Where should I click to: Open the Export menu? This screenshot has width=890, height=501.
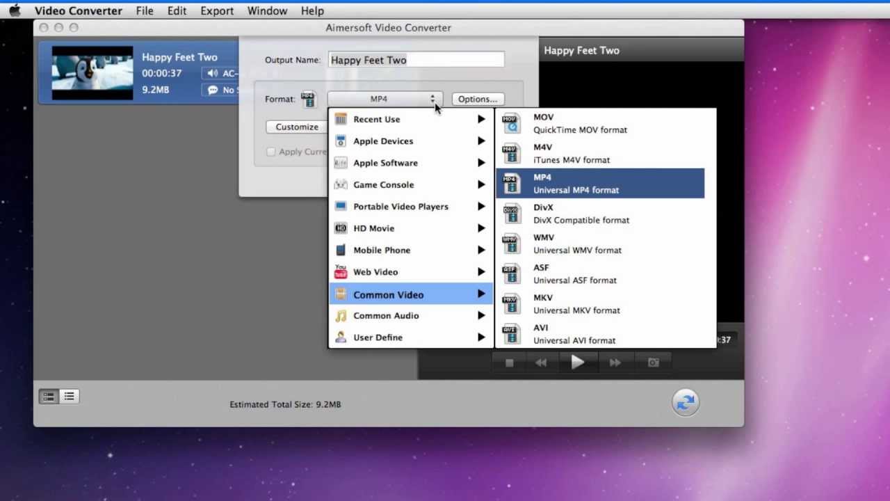217,10
